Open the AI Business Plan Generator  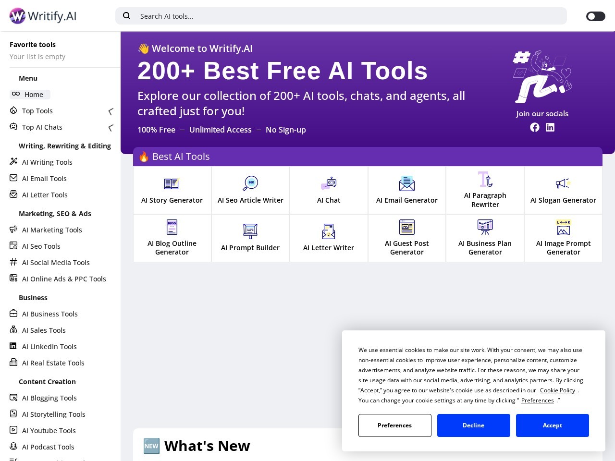(x=485, y=238)
